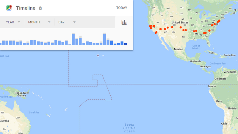Select the first histogram bar at left edge
Viewport: 238px width, 134px height.
tap(1, 44)
